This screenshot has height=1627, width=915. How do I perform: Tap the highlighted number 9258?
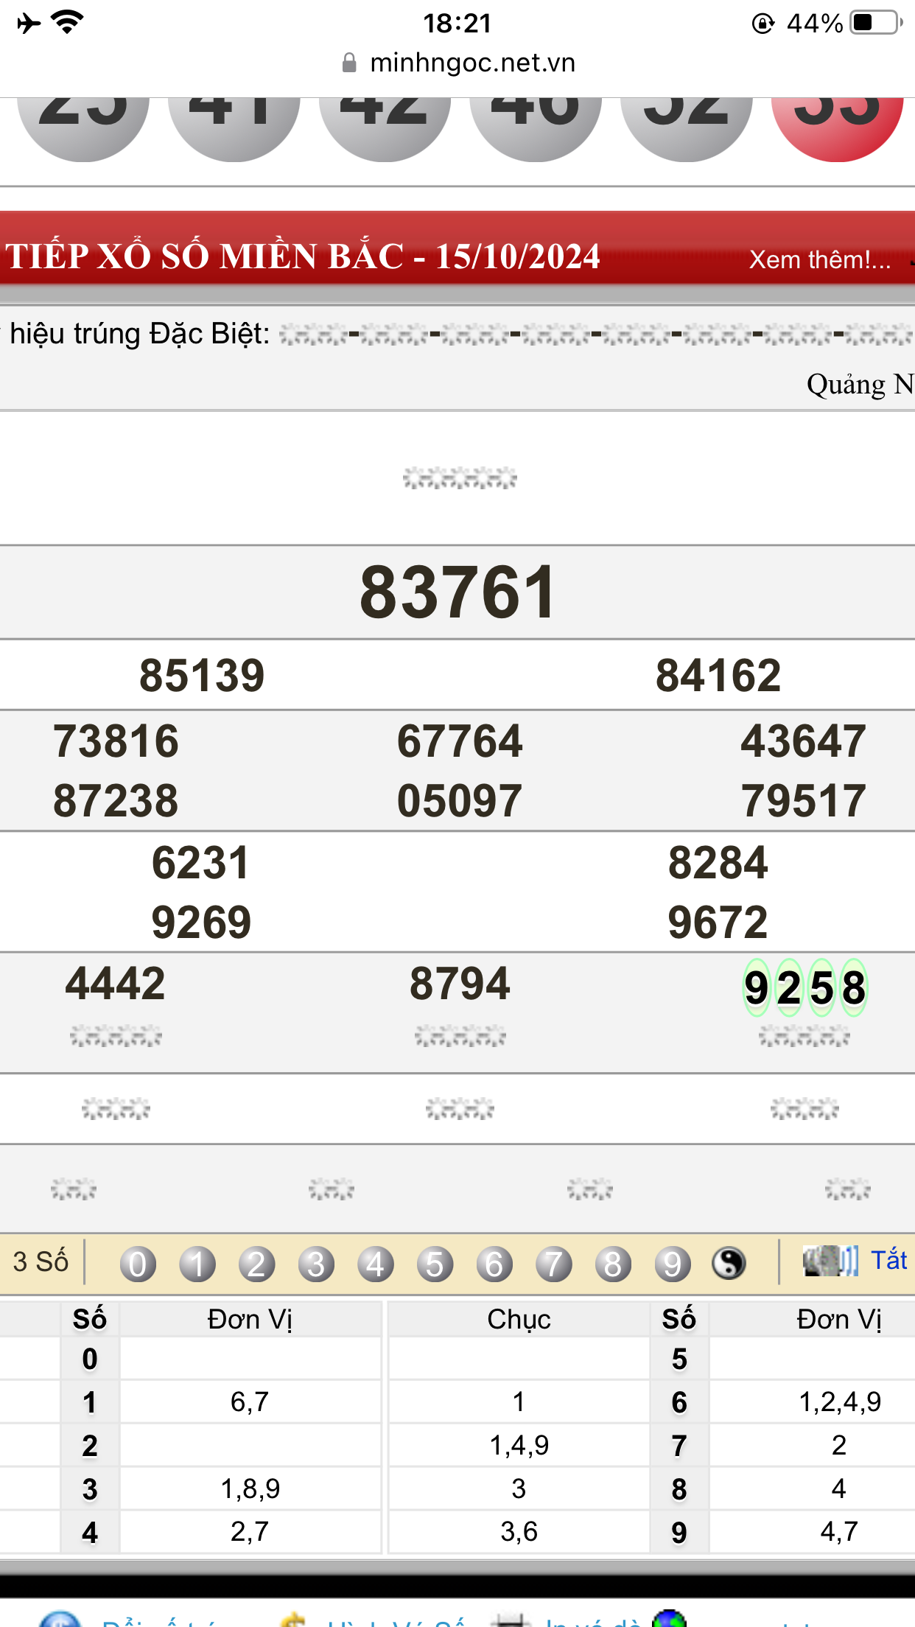(x=804, y=987)
